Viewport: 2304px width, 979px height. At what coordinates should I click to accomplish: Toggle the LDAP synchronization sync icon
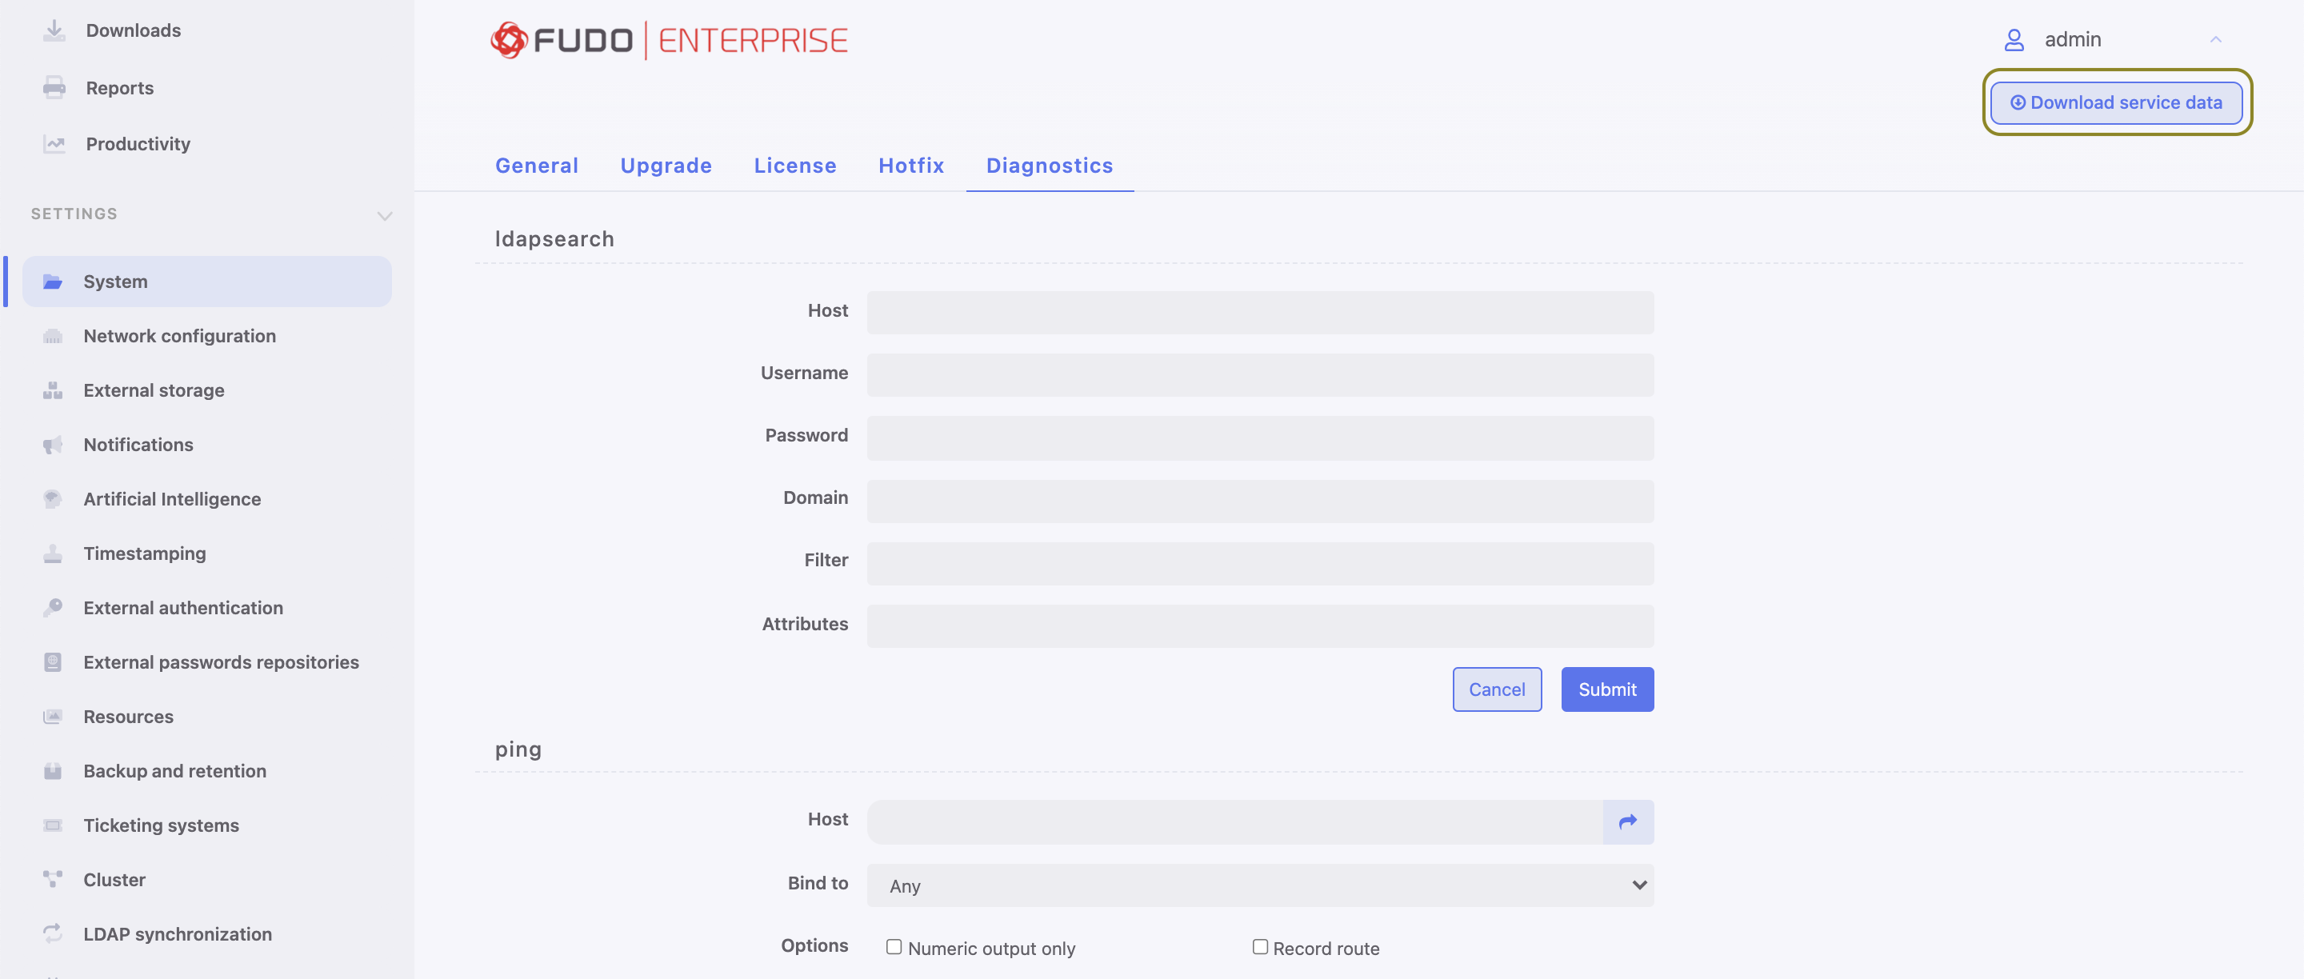point(53,933)
